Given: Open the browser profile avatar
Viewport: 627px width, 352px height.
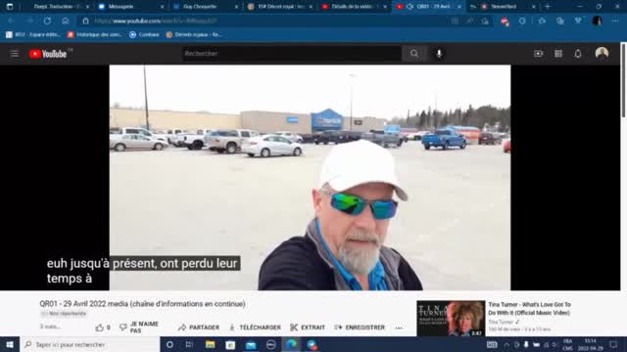Looking at the screenshot, I should click(x=597, y=21).
